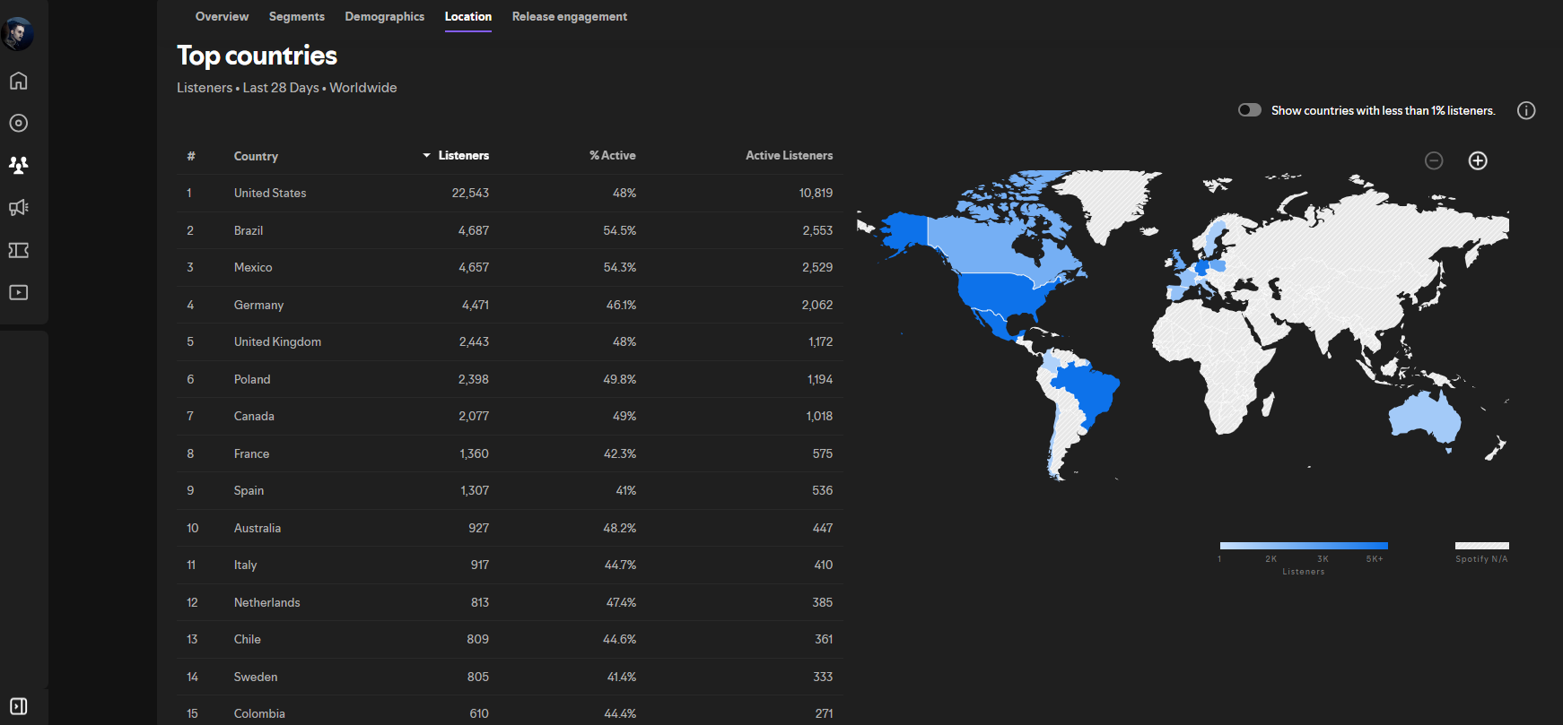The width and height of the screenshot is (1563, 725).
Task: Select the Spain row in the table
Action: click(510, 491)
